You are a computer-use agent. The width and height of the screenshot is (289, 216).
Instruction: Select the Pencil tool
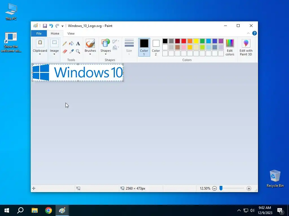tap(65, 44)
